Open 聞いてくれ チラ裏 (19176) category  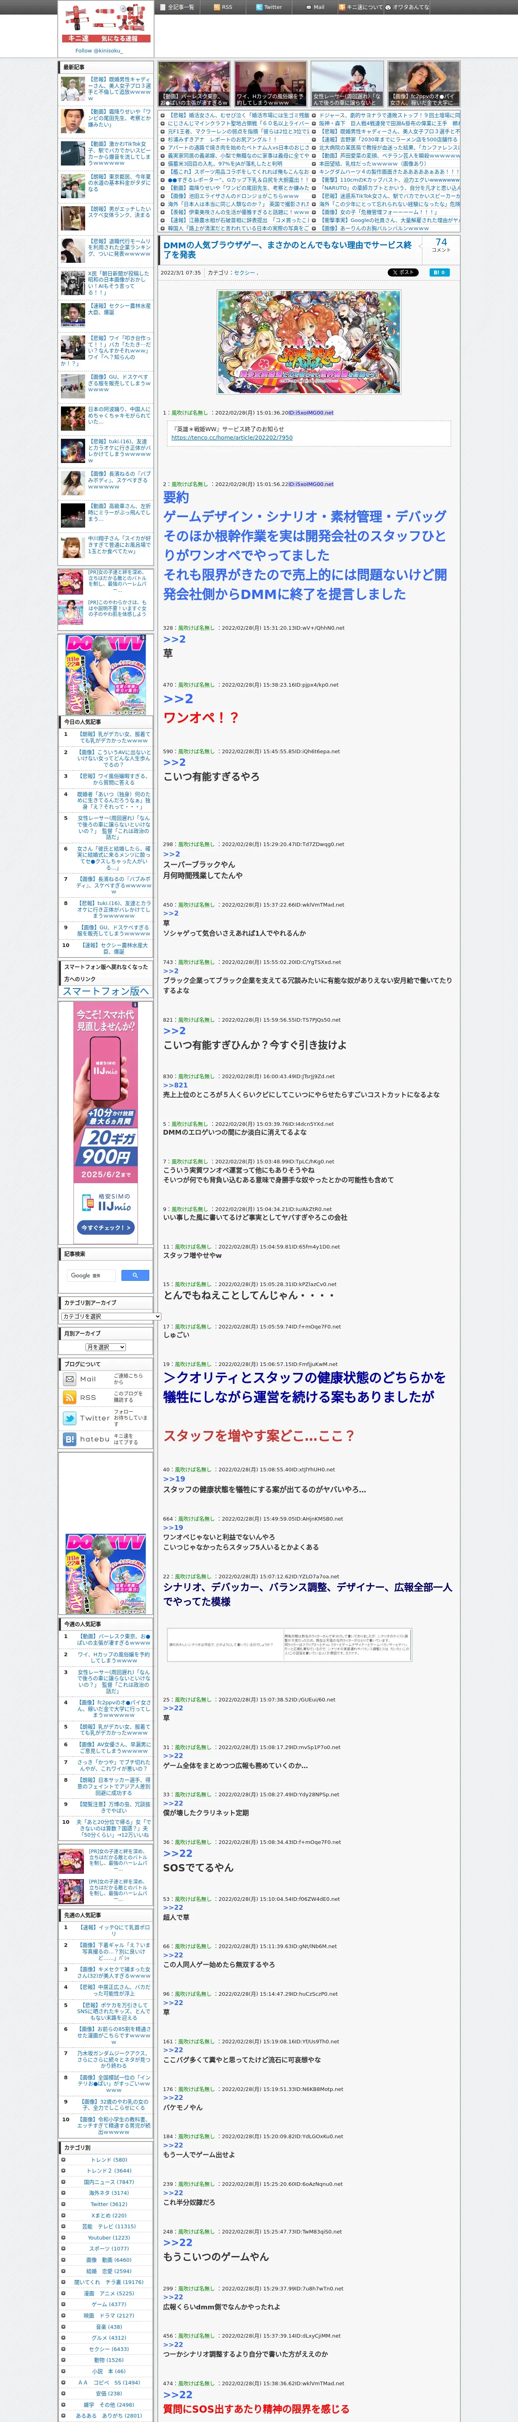tap(108, 2281)
